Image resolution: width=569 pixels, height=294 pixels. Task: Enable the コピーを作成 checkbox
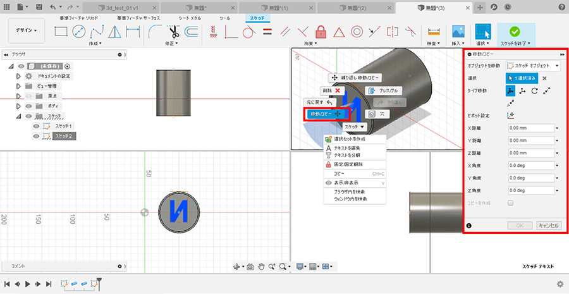(x=510, y=202)
